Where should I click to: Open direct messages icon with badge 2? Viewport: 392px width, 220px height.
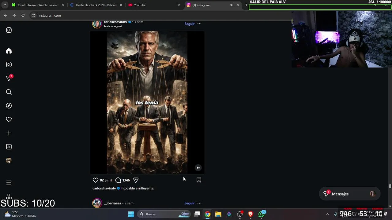coord(9,78)
